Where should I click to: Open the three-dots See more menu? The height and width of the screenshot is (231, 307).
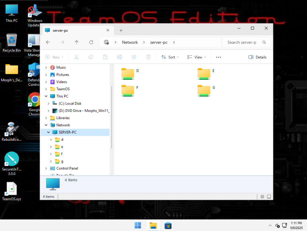(218, 57)
